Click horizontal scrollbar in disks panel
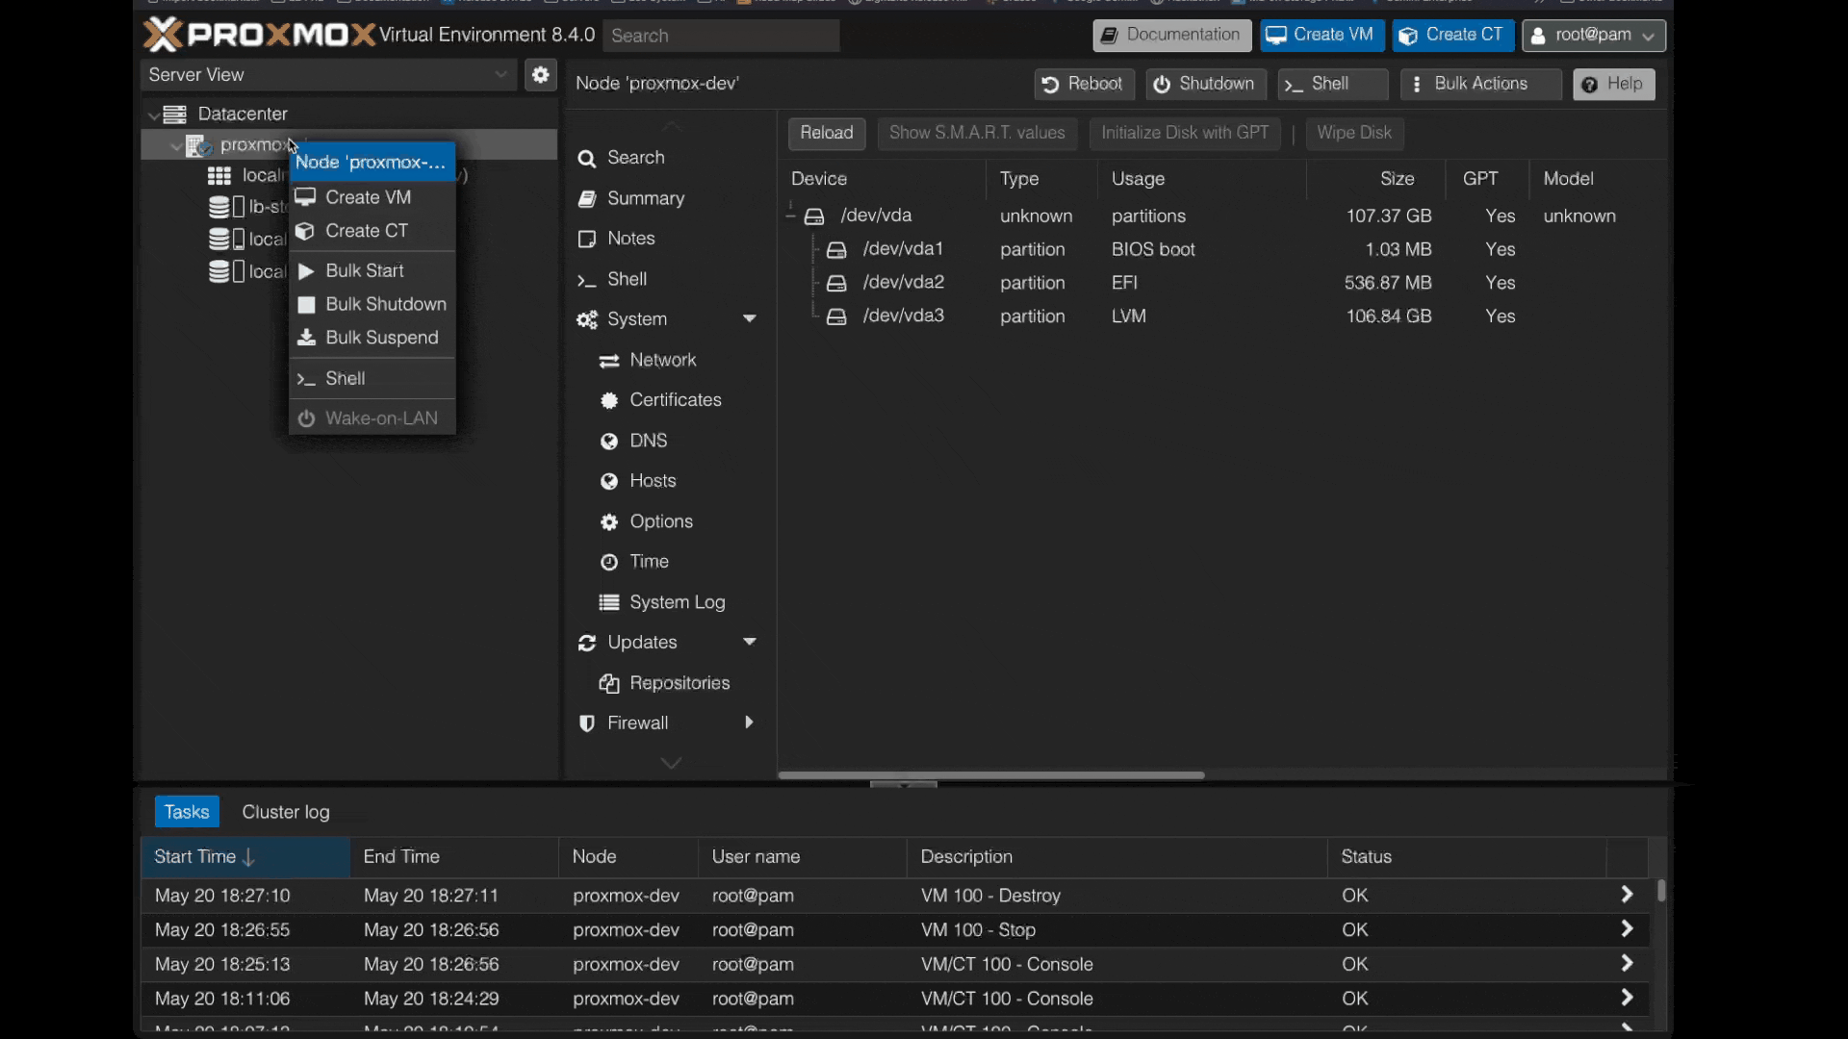 (x=991, y=775)
